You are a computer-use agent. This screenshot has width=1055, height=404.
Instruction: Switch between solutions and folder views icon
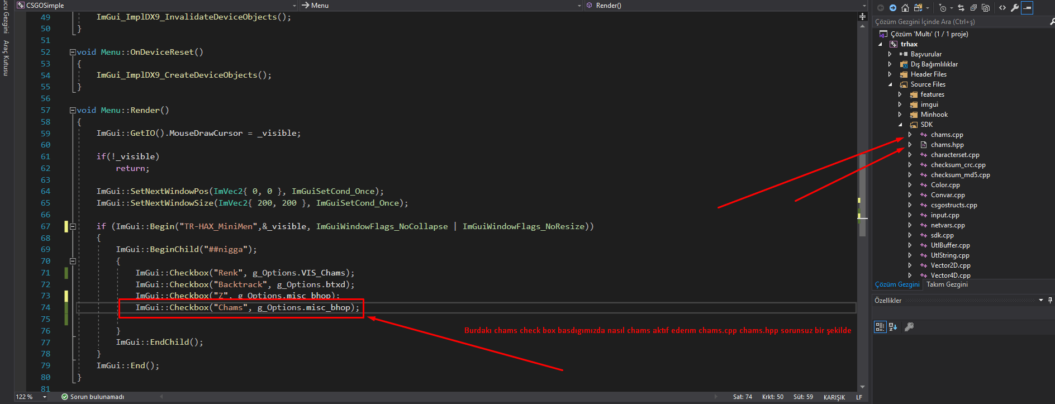pyautogui.click(x=918, y=8)
